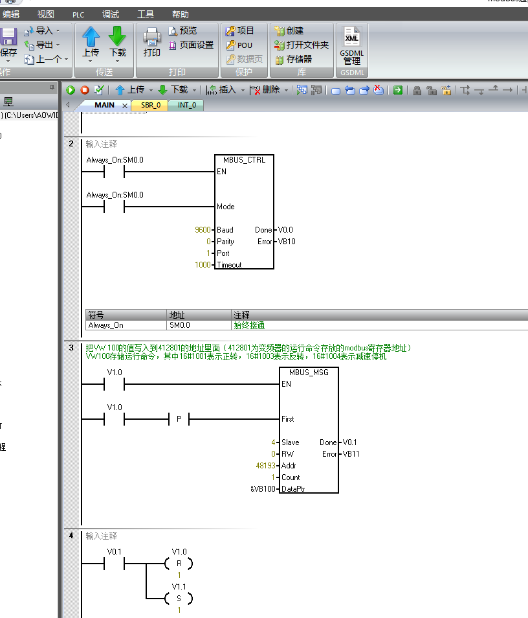Open GSDML management XML icon
Image resolution: width=528 pixels, height=618 pixels.
click(351, 38)
